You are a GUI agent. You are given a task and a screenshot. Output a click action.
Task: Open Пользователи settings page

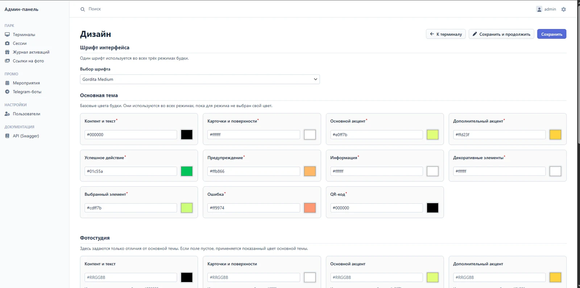pyautogui.click(x=26, y=114)
